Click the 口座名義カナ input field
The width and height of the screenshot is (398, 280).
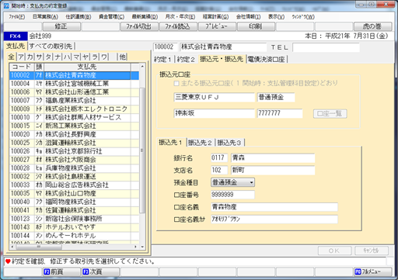[x=274, y=220]
